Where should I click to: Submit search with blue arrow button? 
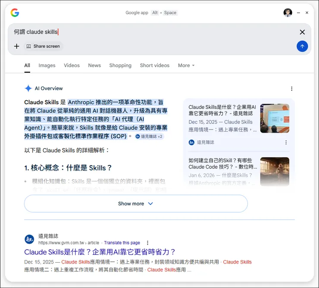pyautogui.click(x=302, y=46)
